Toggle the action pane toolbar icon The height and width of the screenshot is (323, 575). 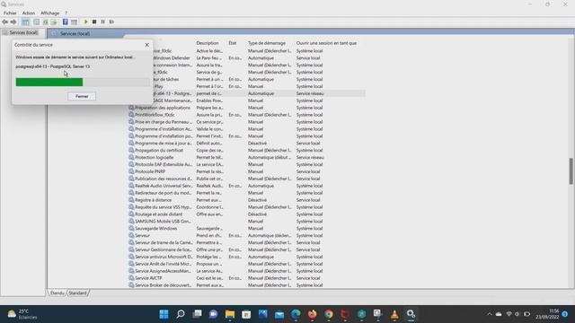point(74,22)
